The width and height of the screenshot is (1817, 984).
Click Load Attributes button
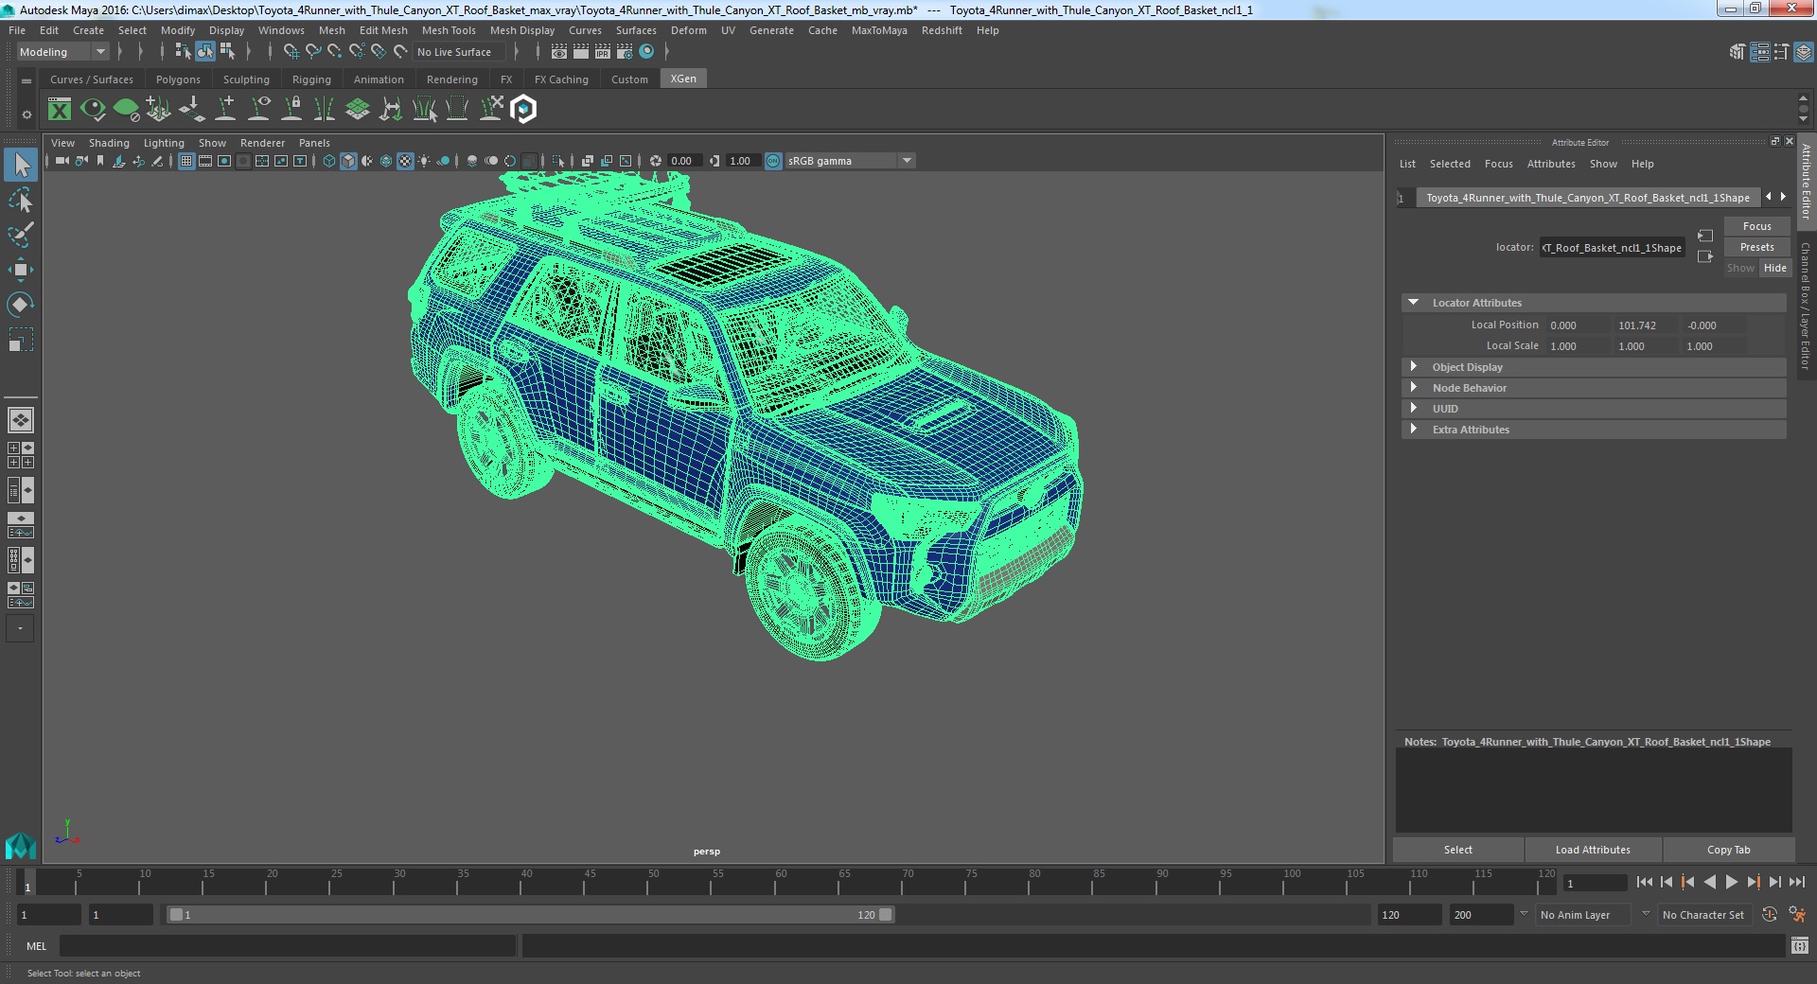pyautogui.click(x=1593, y=850)
